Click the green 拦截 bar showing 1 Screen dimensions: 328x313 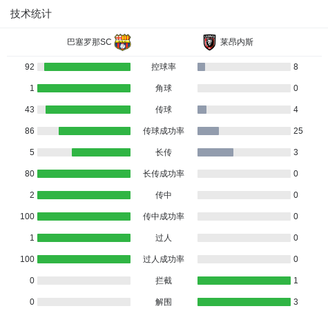pos(244,281)
